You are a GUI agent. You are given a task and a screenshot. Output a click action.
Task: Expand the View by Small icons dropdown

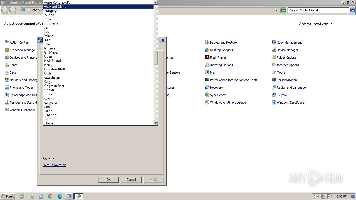coord(323,24)
